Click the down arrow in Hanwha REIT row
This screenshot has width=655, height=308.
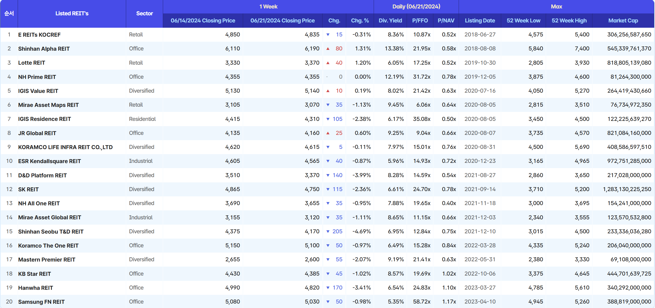coord(328,288)
